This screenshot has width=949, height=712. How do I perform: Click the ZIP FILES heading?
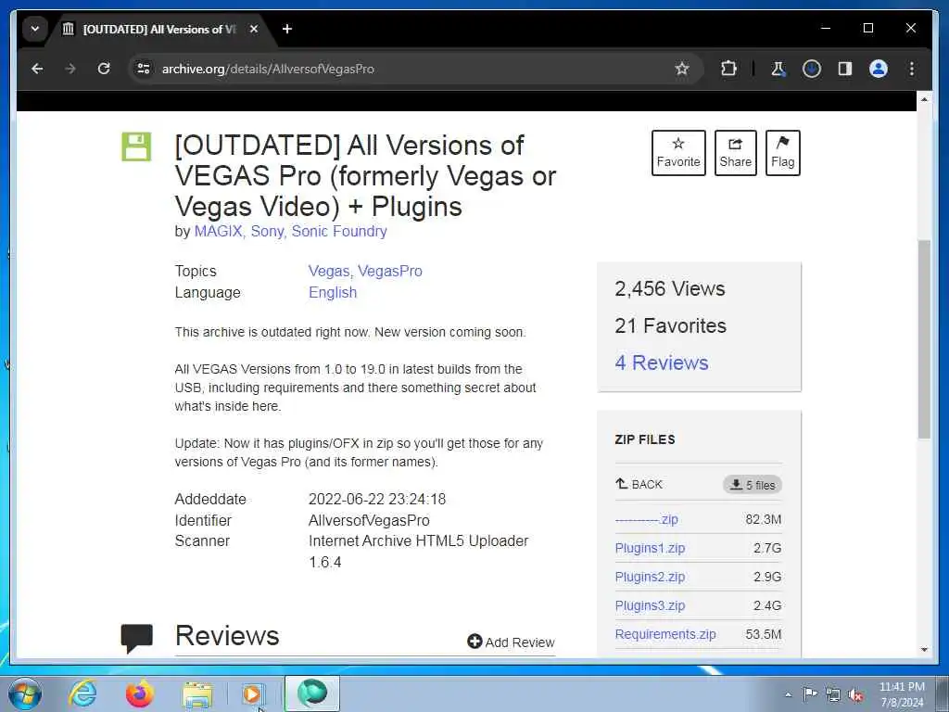[645, 439]
